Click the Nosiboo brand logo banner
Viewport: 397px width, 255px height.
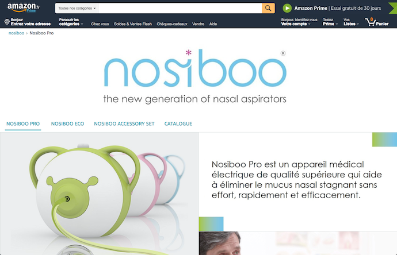pos(195,76)
